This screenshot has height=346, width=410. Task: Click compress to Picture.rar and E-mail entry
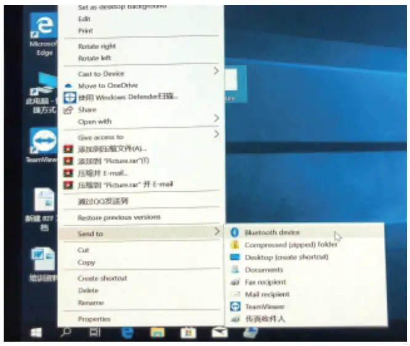(x=126, y=185)
